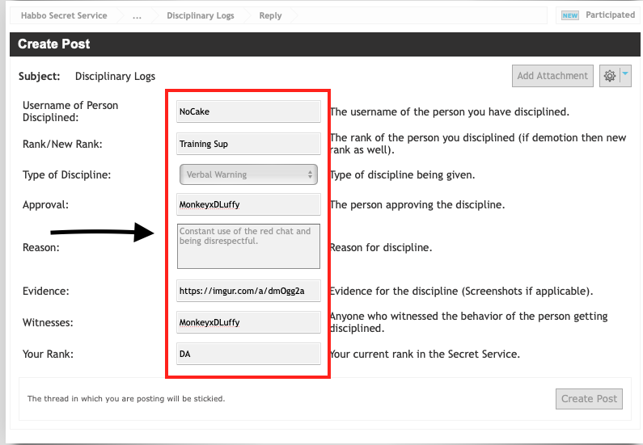
Task: Click 'Type of discipline being given.' text
Action: [402, 175]
